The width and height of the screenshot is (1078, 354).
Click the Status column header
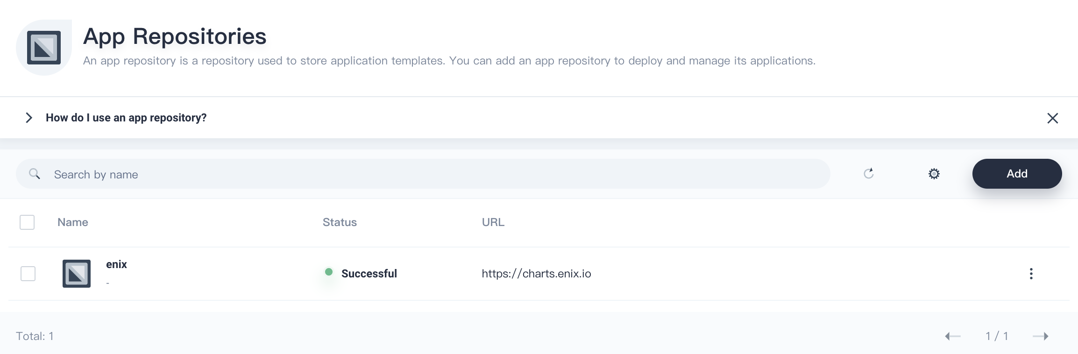pyautogui.click(x=340, y=222)
